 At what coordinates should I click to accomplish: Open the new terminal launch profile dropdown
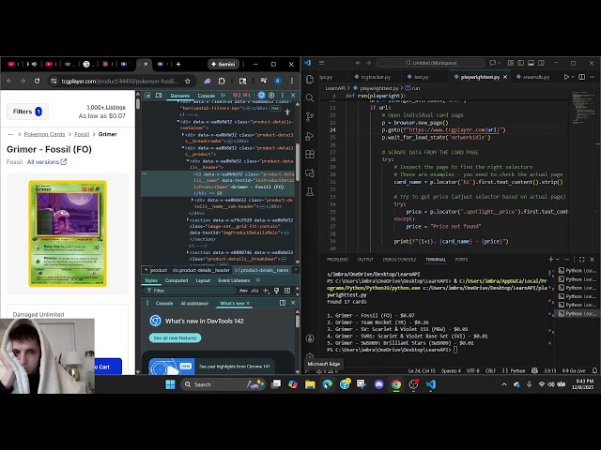[x=558, y=260]
